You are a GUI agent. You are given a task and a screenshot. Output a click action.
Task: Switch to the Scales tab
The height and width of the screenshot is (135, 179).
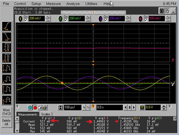pos(46,114)
